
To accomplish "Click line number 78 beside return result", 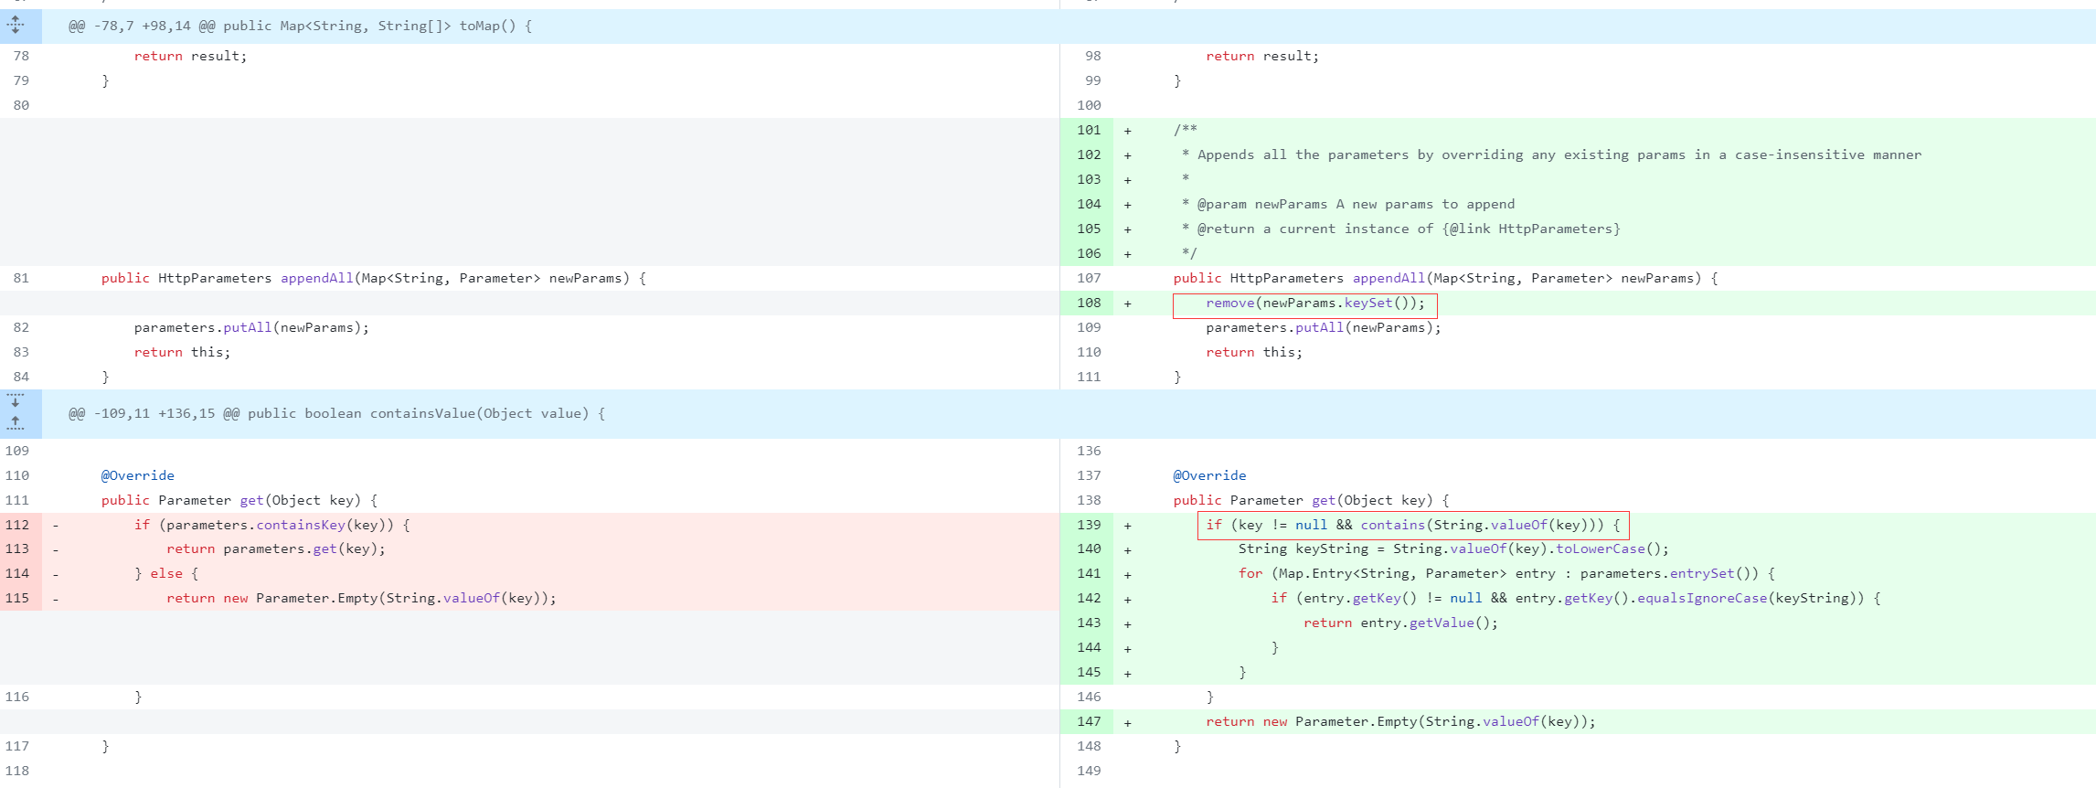I will point(21,56).
